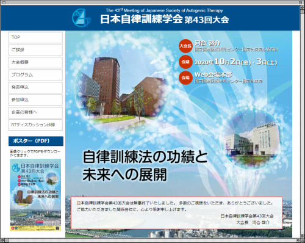The image size is (305, 243).
Task: Click the white hospital building photo
Action: [252, 142]
